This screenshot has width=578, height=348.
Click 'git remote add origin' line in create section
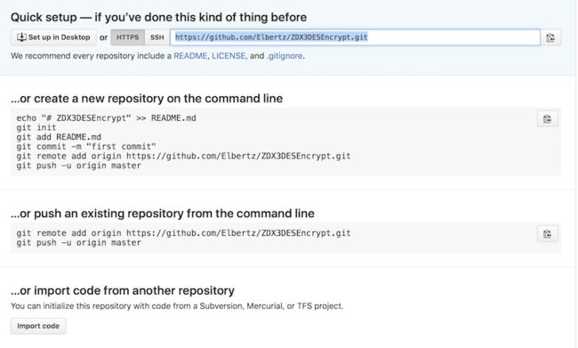(x=183, y=156)
